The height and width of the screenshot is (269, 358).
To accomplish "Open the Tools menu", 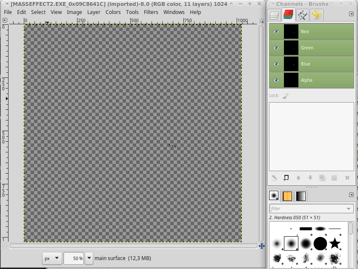I will 132,12.
